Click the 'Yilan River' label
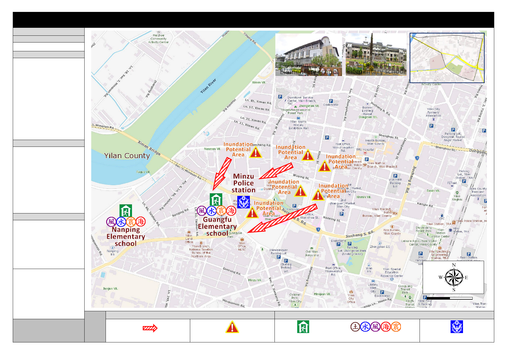This screenshot has height=358, width=507. [208, 86]
